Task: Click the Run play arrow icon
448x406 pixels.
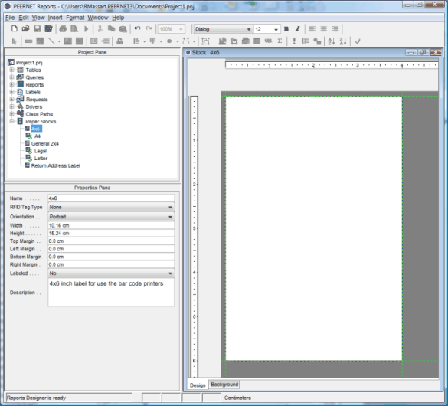Action: pyautogui.click(x=86, y=28)
